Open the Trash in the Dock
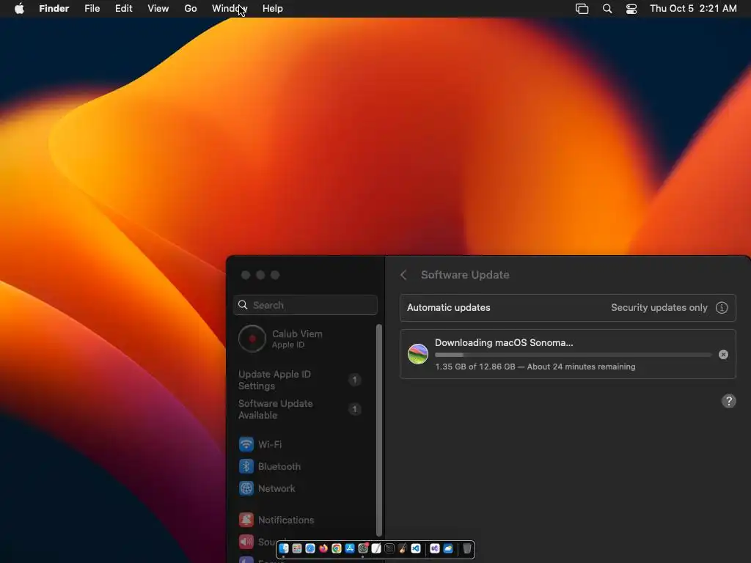The image size is (751, 563). click(x=467, y=548)
